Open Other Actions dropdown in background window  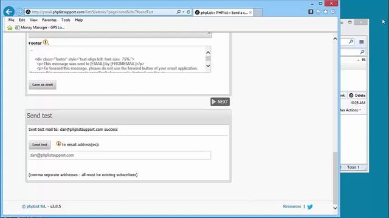[351, 110]
